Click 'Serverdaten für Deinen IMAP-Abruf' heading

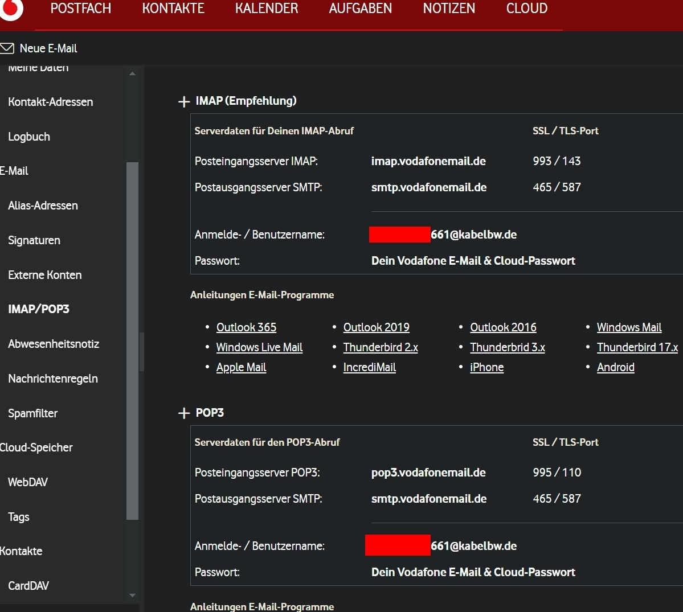(x=274, y=131)
